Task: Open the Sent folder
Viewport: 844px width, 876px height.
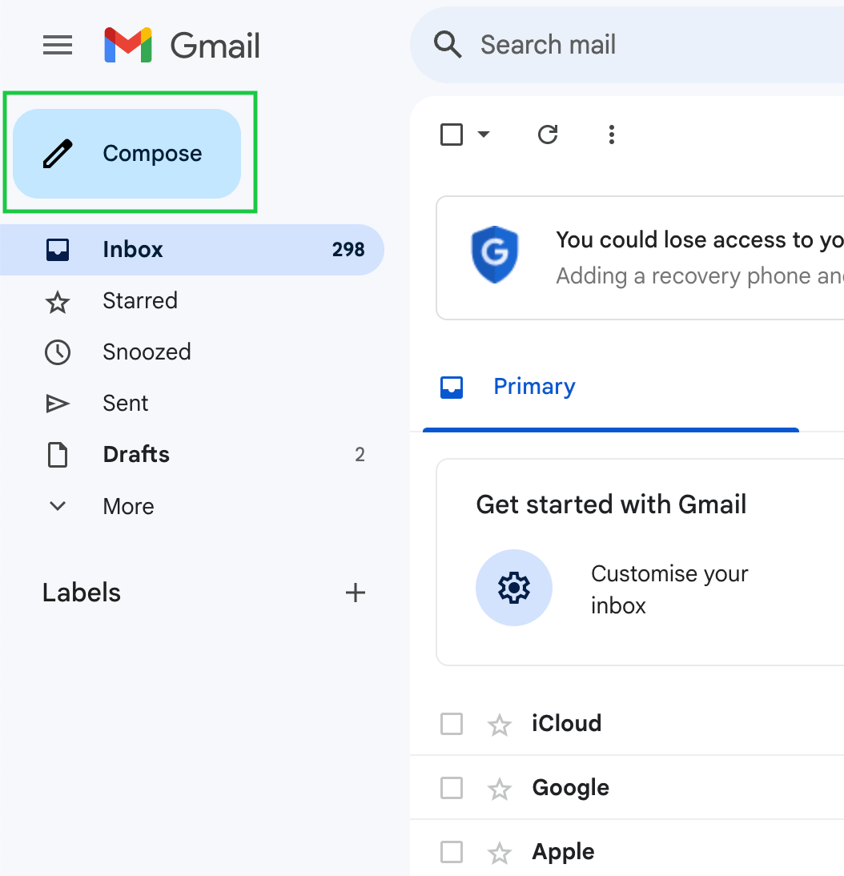Action: 191,404
